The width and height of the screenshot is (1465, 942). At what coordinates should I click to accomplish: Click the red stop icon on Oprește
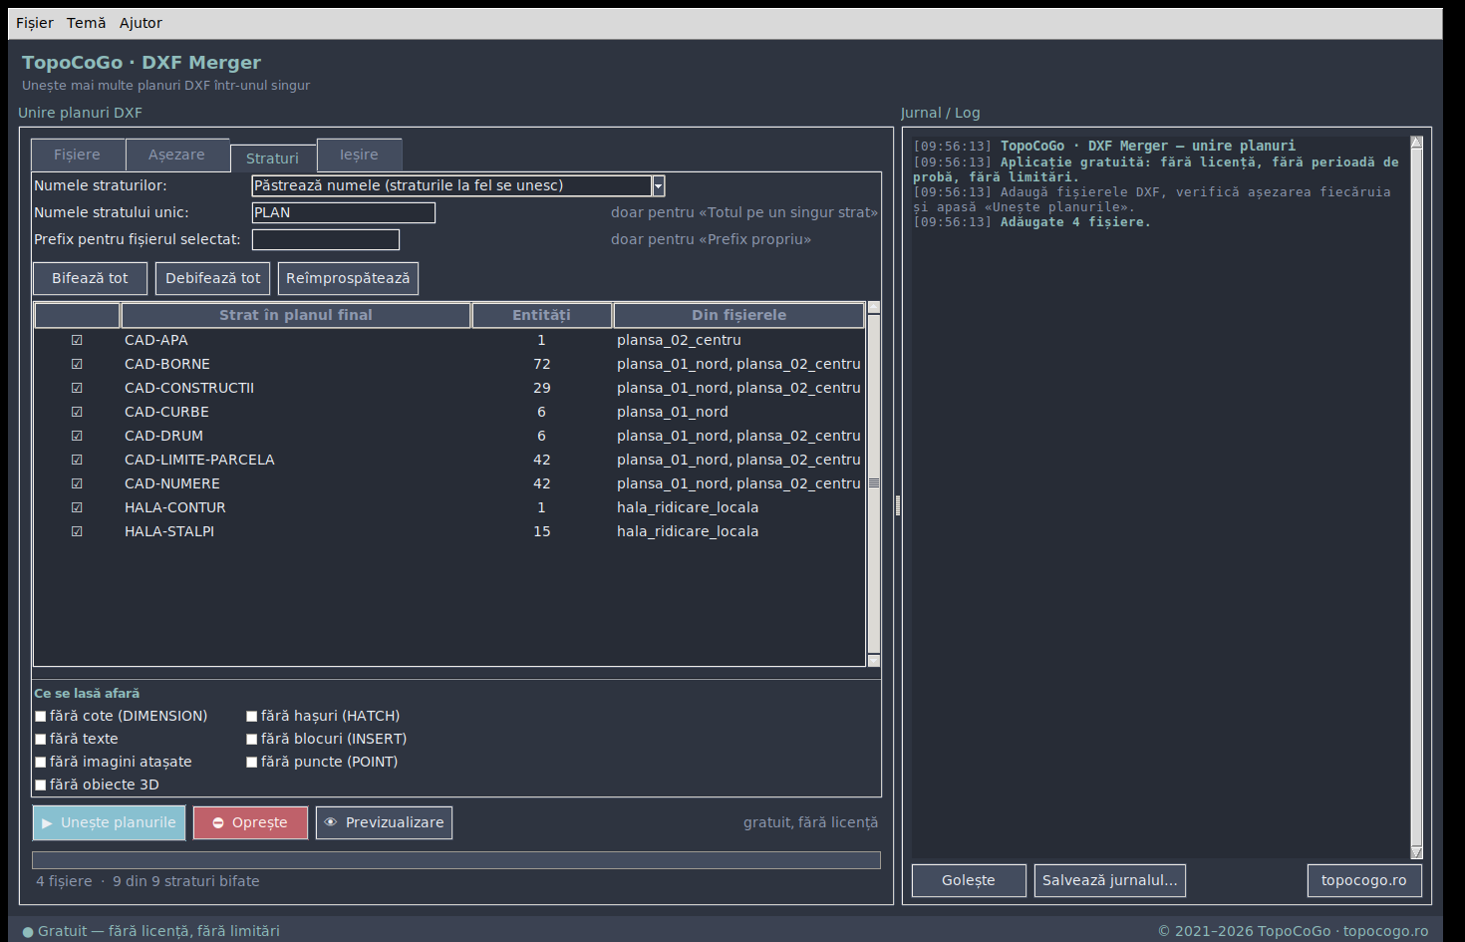click(218, 823)
